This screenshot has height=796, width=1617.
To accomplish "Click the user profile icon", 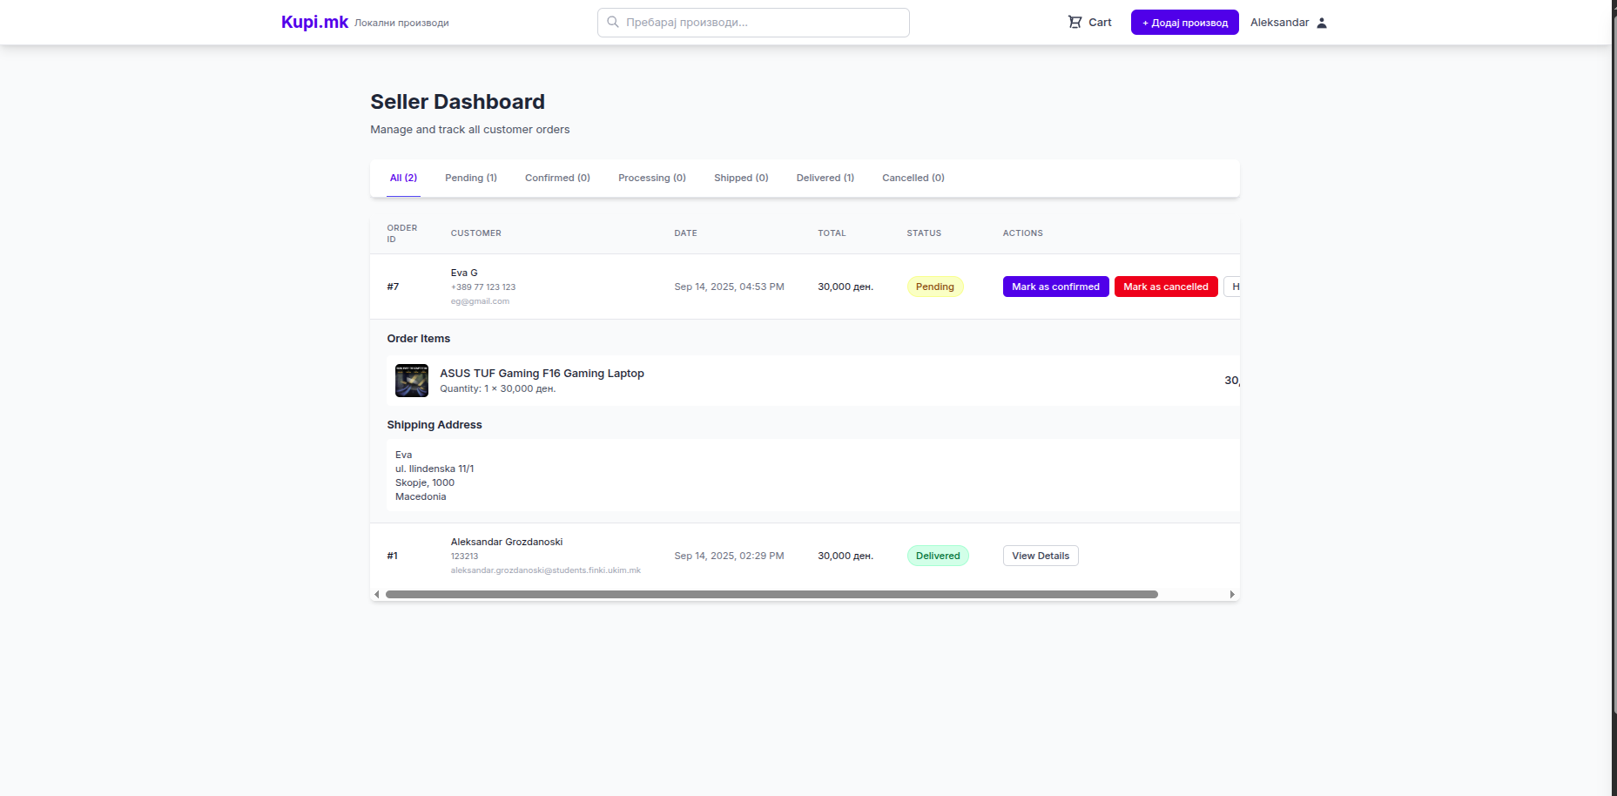I will click(x=1322, y=23).
